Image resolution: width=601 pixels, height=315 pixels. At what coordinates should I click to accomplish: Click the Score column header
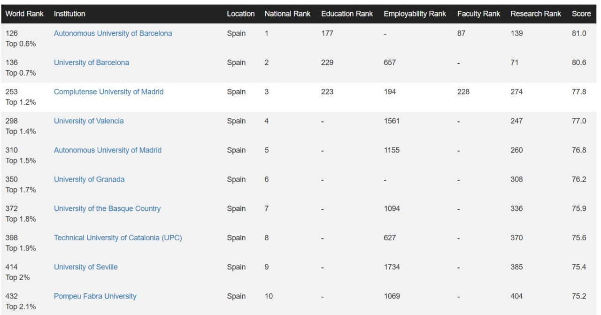pos(581,14)
